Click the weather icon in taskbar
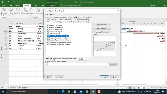This screenshot has width=167, height=94. tap(120, 92)
